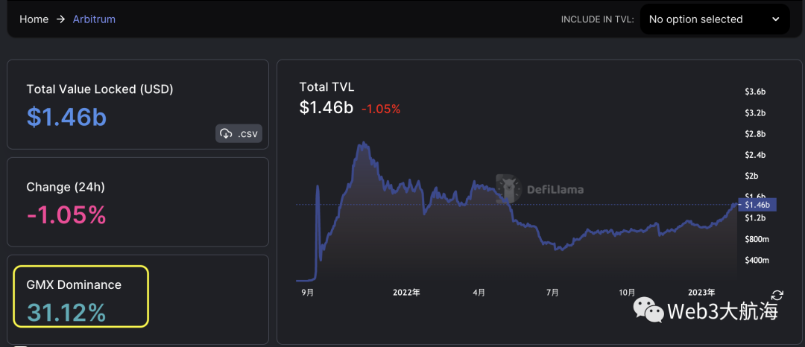Viewport: 805px width, 347px height.
Task: Click the Total Value Locked (USD) heading
Action: click(x=100, y=89)
